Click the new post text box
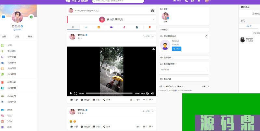 click(x=111, y=11)
